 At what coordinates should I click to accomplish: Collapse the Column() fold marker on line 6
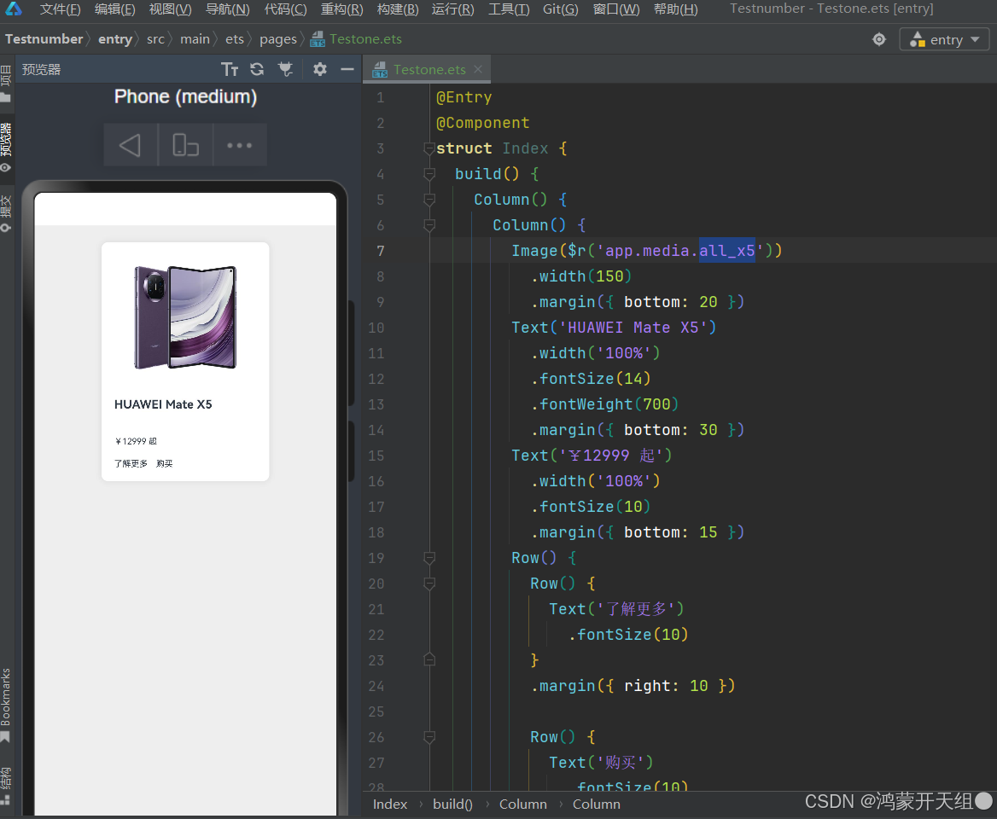(429, 225)
